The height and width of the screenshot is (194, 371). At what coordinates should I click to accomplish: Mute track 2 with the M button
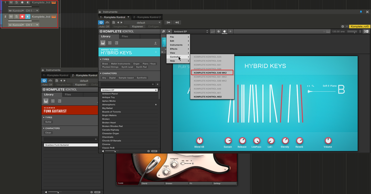[11, 17]
